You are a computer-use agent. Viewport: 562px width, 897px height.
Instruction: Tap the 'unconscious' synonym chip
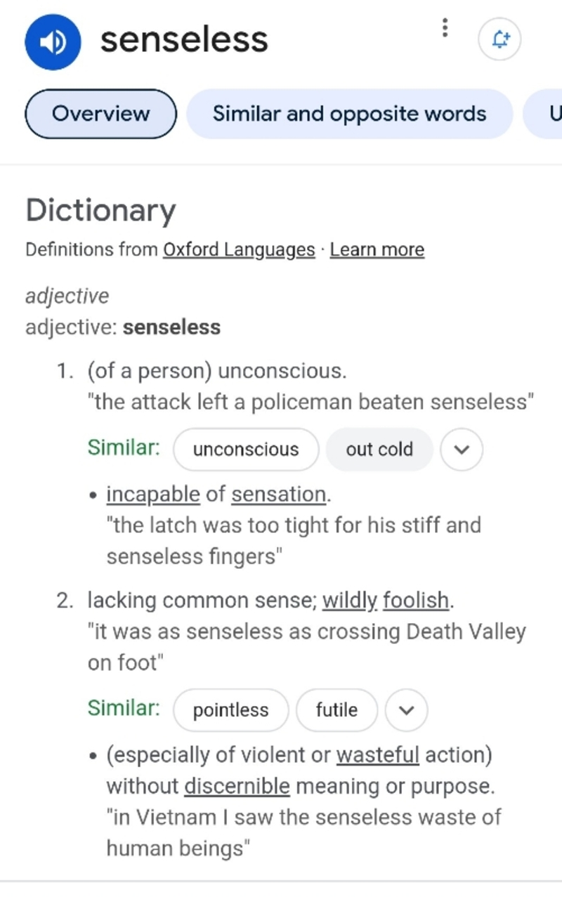246,450
